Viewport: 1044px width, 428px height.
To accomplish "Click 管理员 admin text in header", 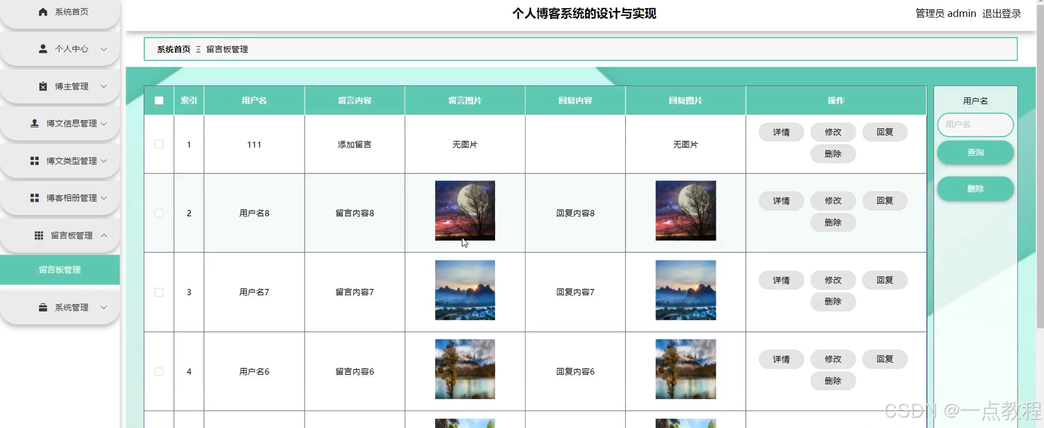I will tap(946, 14).
